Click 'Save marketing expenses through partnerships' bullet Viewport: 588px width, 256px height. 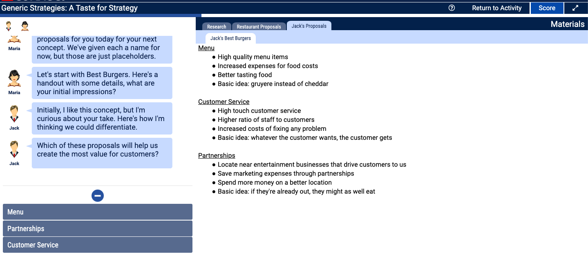coord(286,174)
